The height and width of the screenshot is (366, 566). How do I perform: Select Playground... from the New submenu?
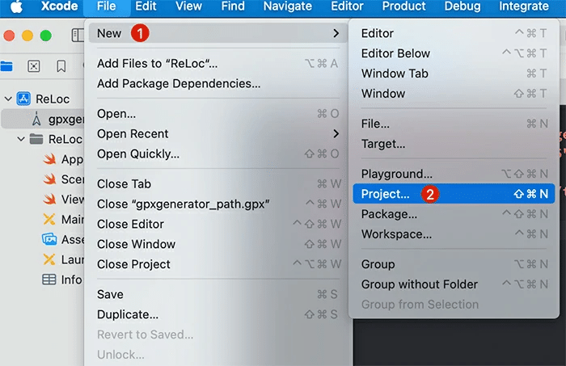click(x=396, y=174)
